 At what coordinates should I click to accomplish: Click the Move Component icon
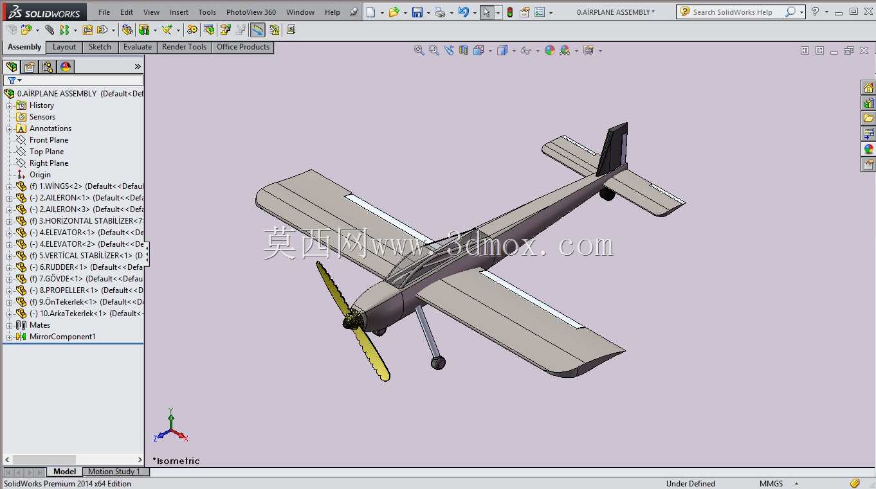point(102,30)
